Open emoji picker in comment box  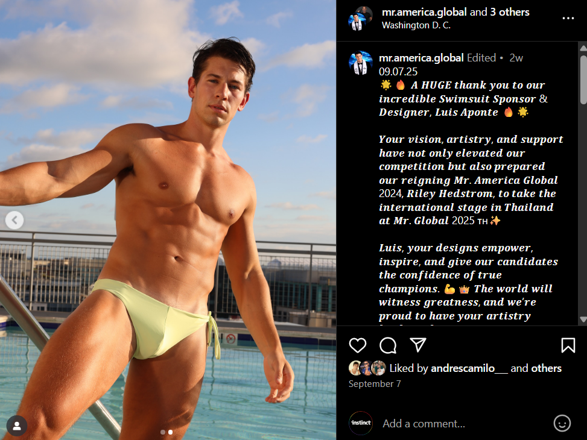[x=562, y=424]
